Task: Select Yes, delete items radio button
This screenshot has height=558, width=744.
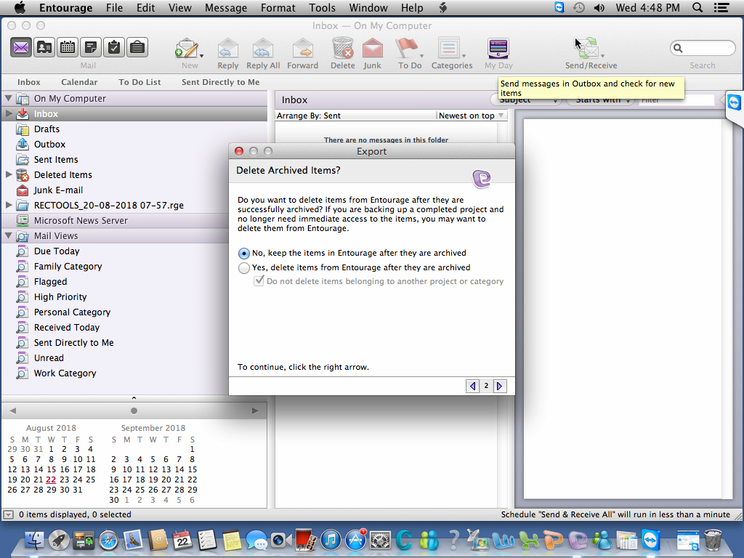Action: (244, 268)
